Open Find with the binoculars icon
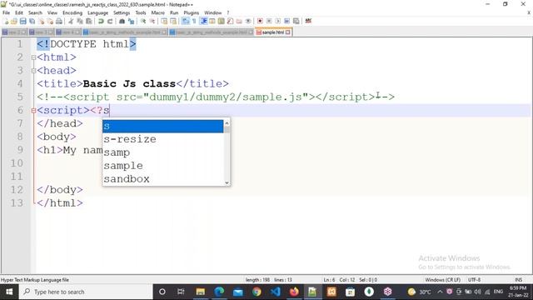533x300 pixels. (122, 21)
